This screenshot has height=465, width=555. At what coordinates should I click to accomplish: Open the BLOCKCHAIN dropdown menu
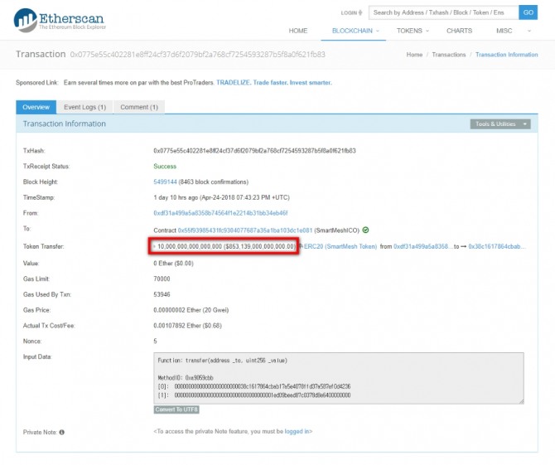click(x=355, y=31)
